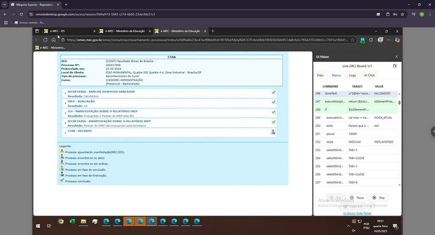Screen dimensions: 435x235
Task: Close the e-MEC - IES tab
Action: 94,31
